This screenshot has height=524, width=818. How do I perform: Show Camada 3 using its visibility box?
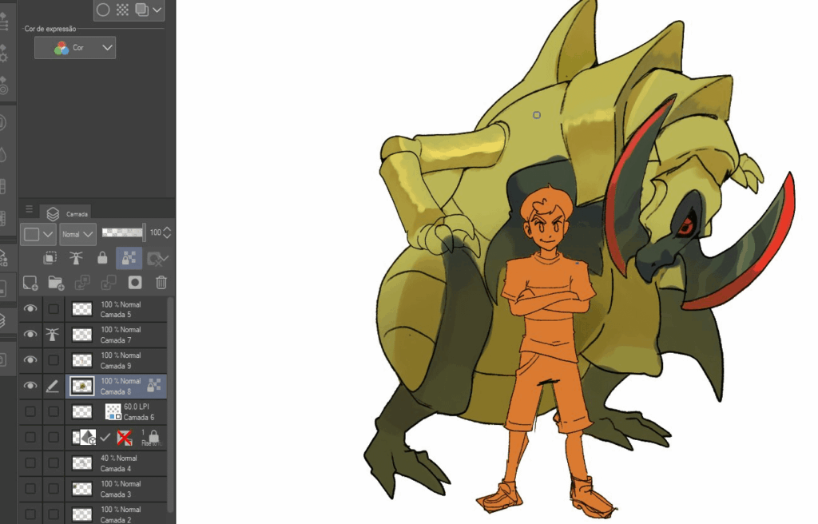30,489
